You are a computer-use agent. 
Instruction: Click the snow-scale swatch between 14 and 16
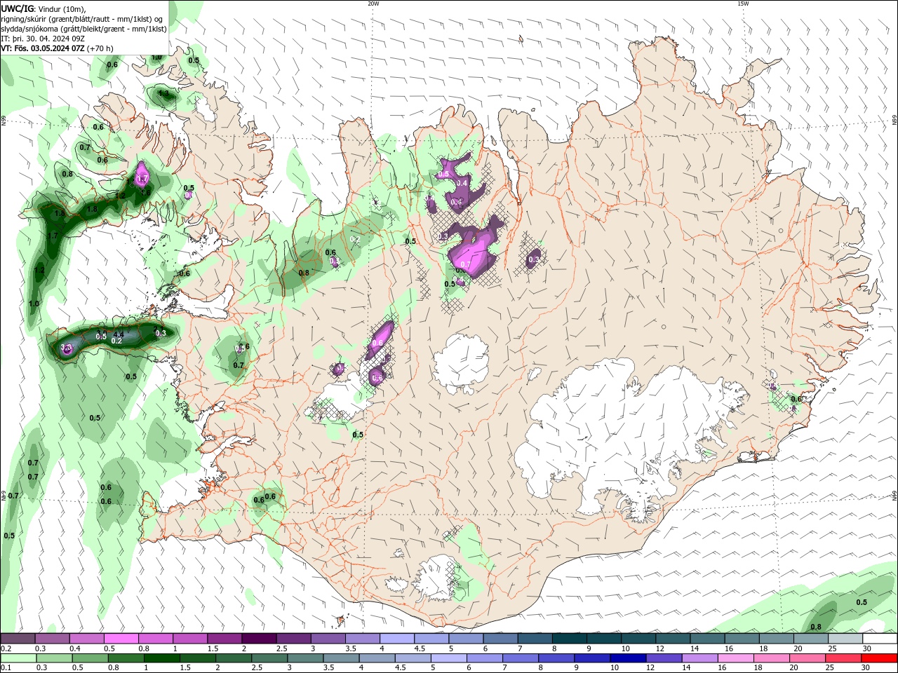click(x=707, y=639)
